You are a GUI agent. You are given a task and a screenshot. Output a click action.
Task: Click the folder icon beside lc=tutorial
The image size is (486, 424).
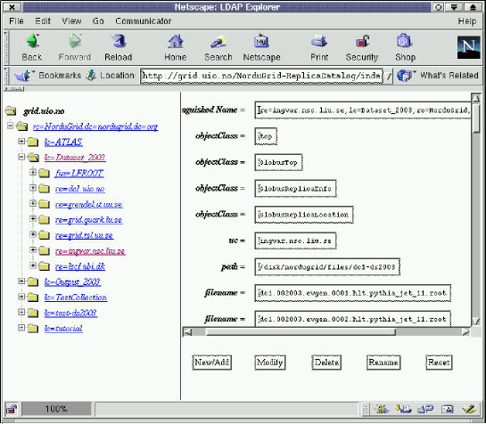[33, 329]
